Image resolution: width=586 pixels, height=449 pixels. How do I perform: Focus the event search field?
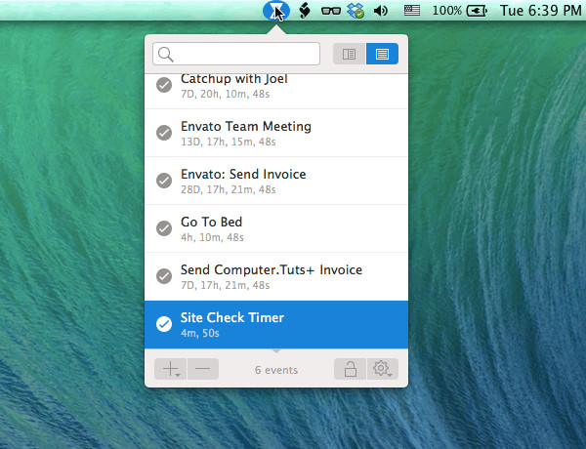236,54
